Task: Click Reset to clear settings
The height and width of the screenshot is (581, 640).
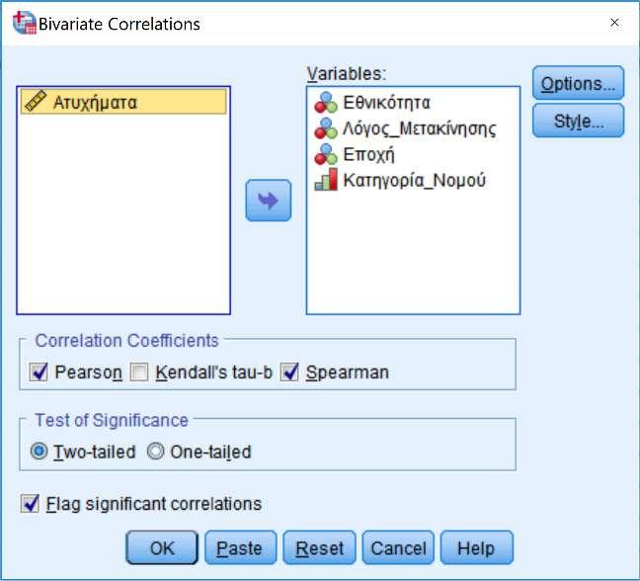Action: (x=319, y=547)
